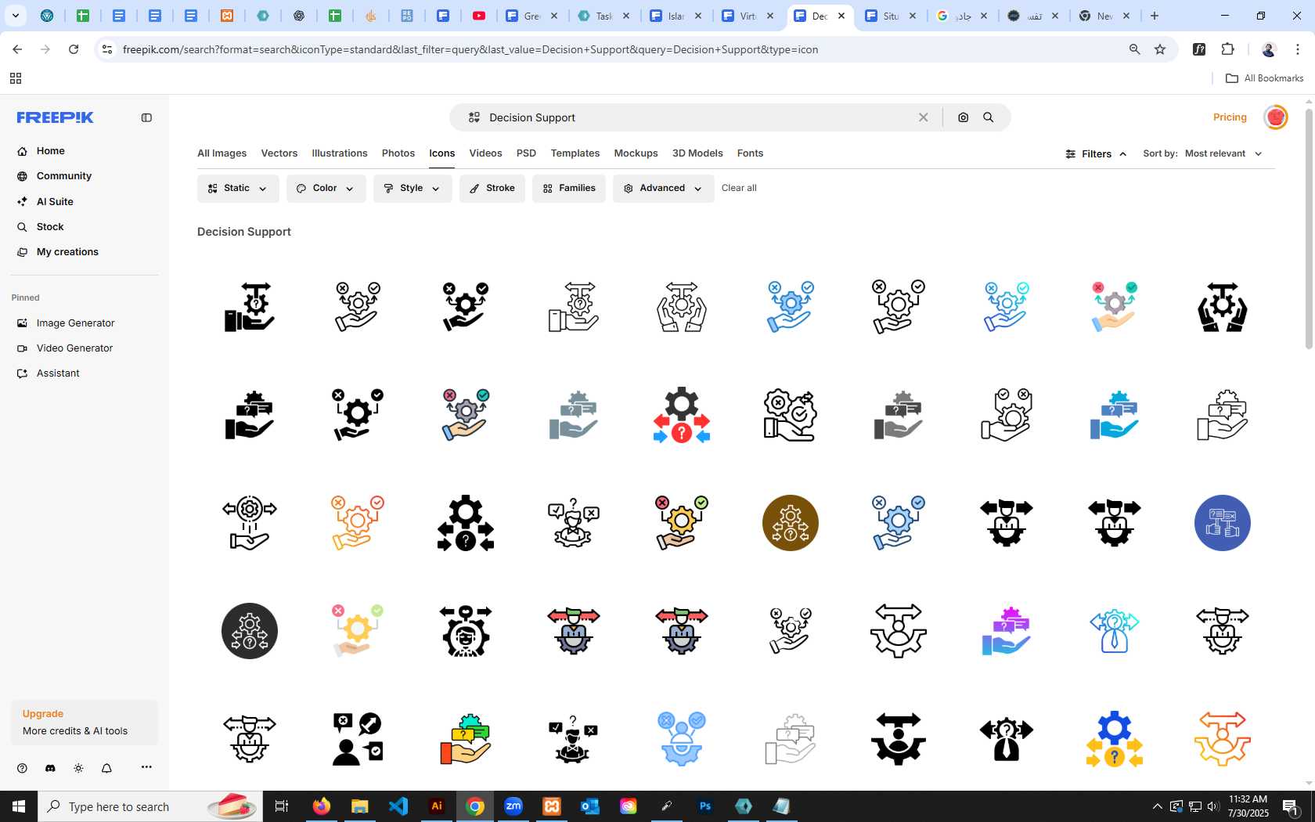Screen dimensions: 1315x822
Task: Expand the Advanced filter dropdown
Action: click(x=664, y=189)
